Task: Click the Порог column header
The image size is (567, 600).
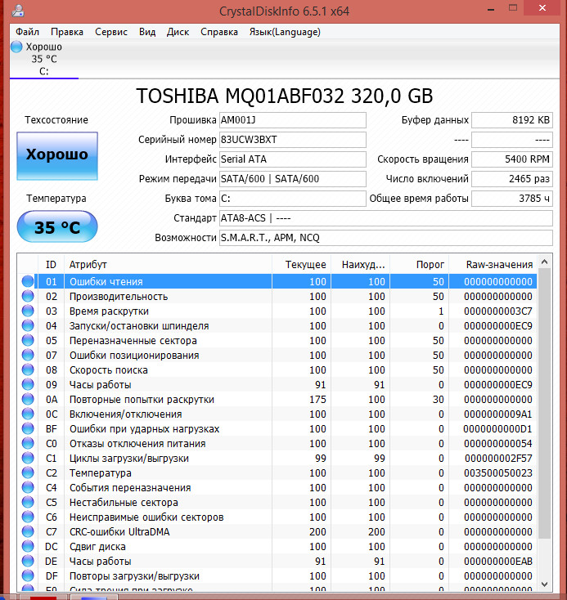Action: pyautogui.click(x=419, y=264)
